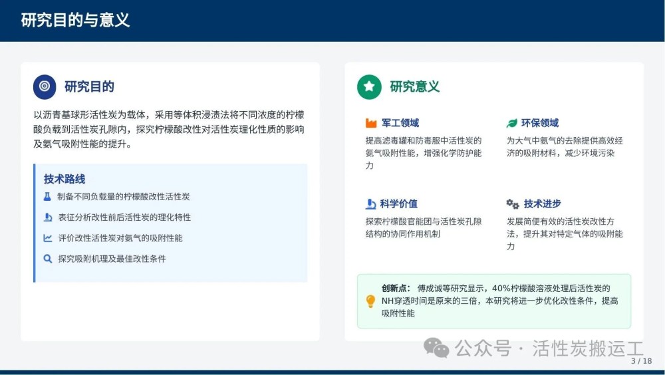This screenshot has width=665, height=375.
Task: Click the magnifier icon before 探究吸附机理
Action: pyautogui.click(x=48, y=259)
